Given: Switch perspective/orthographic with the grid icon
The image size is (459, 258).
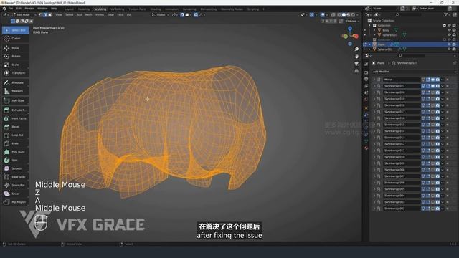Looking at the screenshot, I should [356, 71].
